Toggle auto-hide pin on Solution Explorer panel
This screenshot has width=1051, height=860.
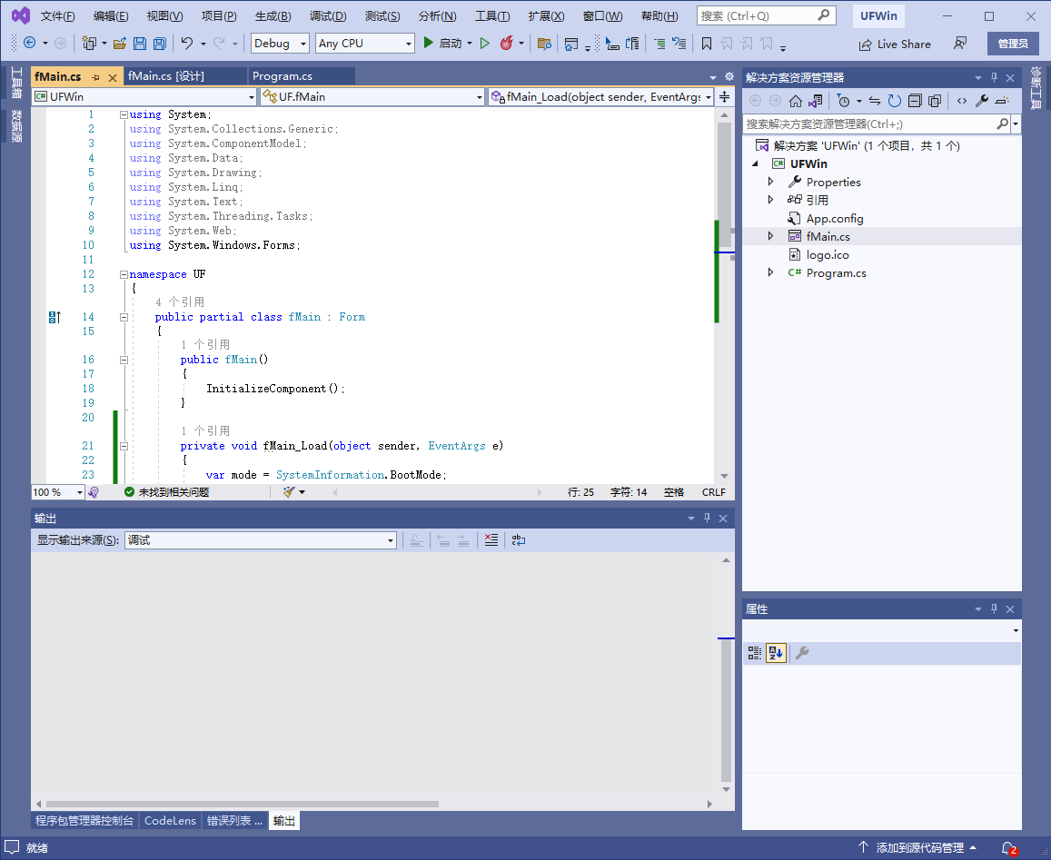(x=994, y=78)
